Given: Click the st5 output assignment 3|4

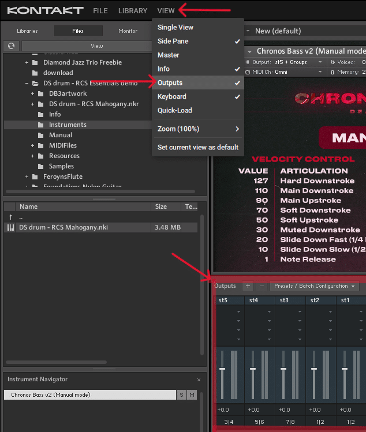Looking at the screenshot, I should pos(229,422).
